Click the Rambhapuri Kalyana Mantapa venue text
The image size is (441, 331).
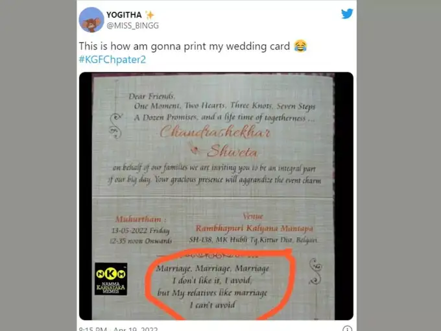254,228
